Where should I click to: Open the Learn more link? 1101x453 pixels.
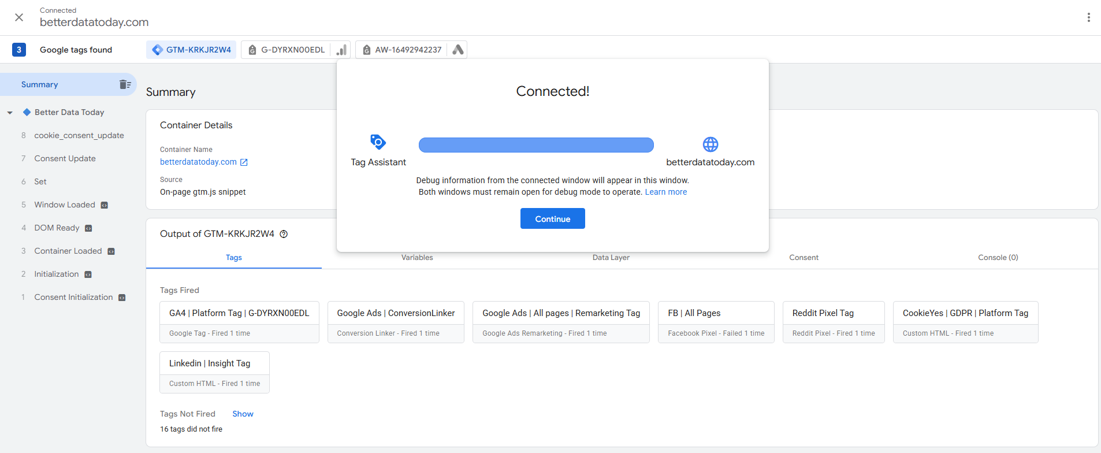pyautogui.click(x=666, y=192)
